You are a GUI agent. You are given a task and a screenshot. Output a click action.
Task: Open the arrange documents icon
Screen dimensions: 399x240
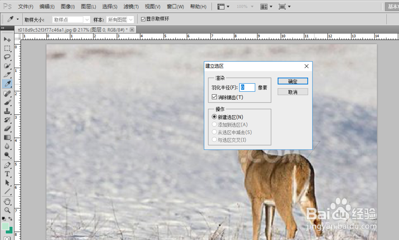tap(264, 7)
